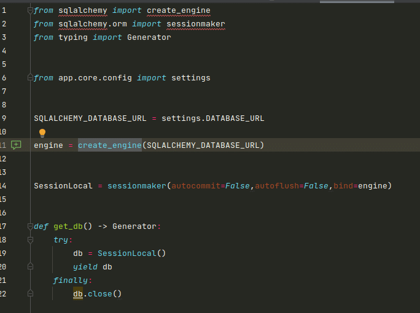Click the underlined db in db.close()
The height and width of the screenshot is (313, 420).
78,294
